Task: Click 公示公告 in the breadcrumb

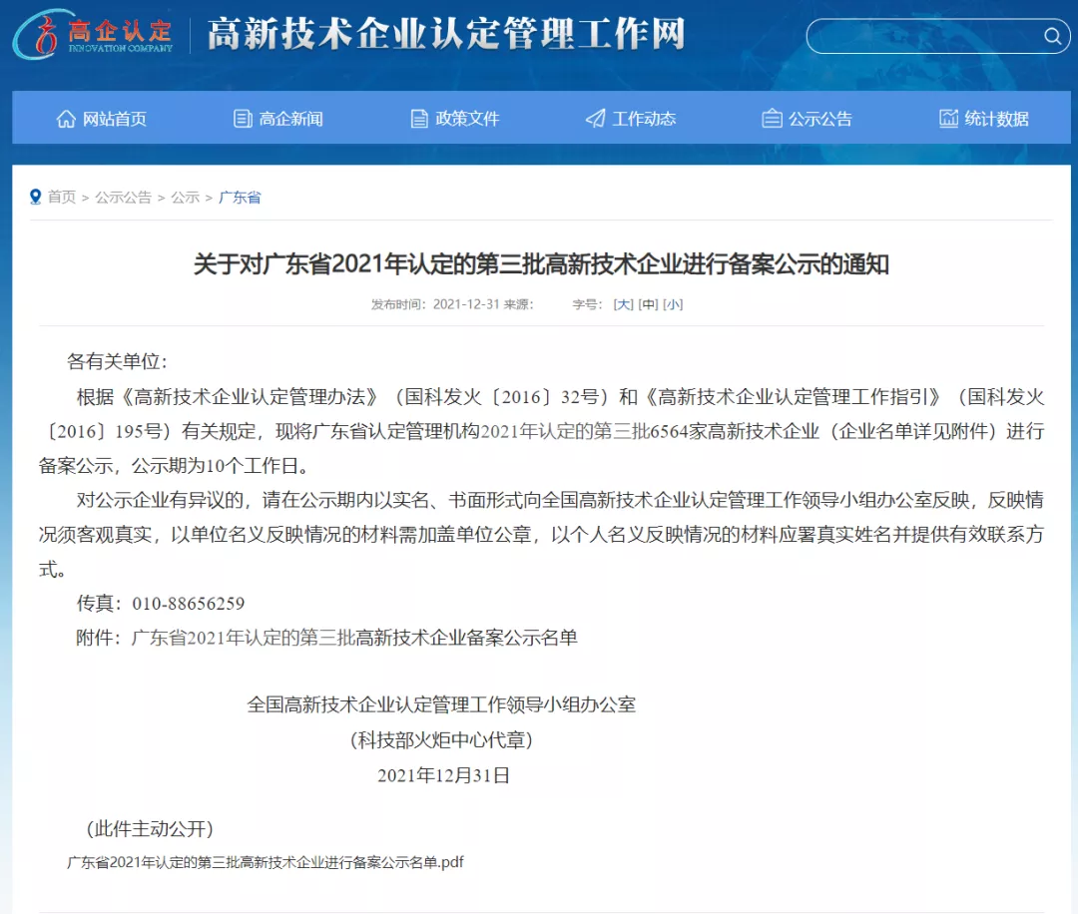Action: (x=124, y=198)
